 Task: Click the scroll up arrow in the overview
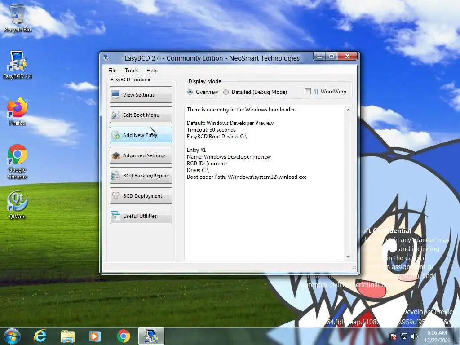click(348, 110)
